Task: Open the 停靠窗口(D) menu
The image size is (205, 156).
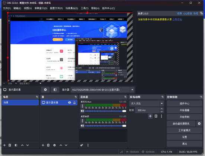Action: 41,8
